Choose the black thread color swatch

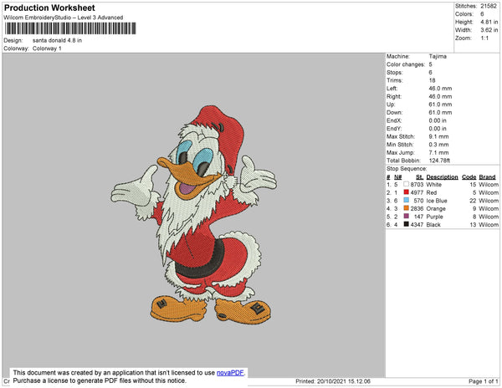[407, 225]
